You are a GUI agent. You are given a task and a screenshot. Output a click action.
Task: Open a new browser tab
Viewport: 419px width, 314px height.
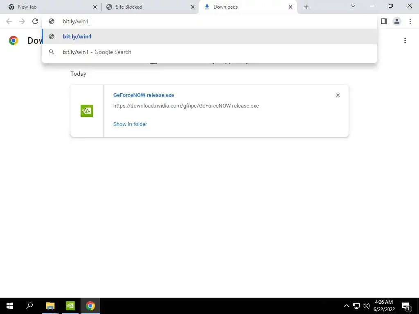click(306, 7)
